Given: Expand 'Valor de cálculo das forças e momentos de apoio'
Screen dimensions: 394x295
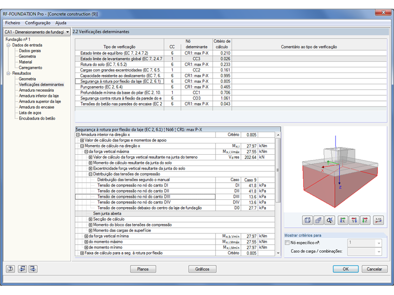Looking at the screenshot, I should point(82,140).
